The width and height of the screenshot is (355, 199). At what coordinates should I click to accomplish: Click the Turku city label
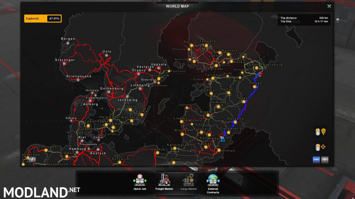tap(193, 65)
